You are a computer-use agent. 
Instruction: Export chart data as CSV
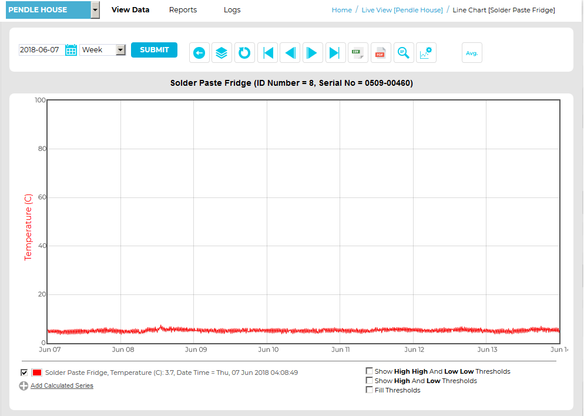(x=357, y=53)
